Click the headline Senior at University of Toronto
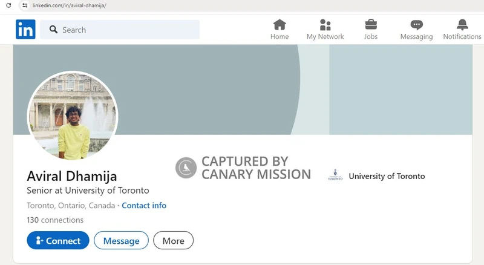Screen dimensions: 484x265 [x=88, y=190]
